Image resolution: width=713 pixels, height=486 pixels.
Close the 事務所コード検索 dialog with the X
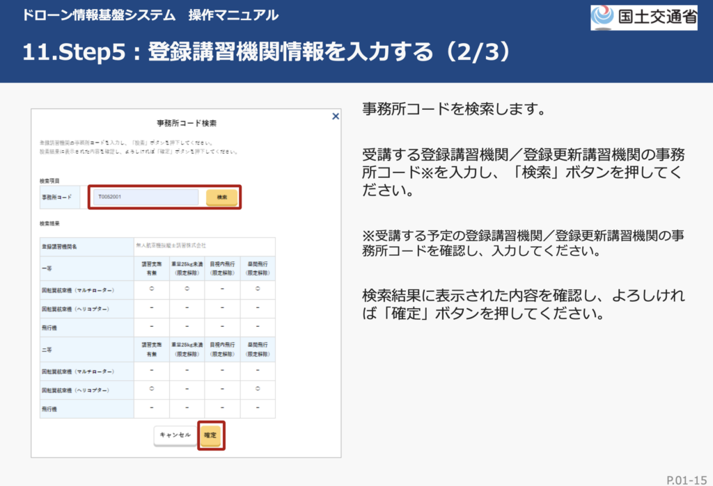[336, 117]
